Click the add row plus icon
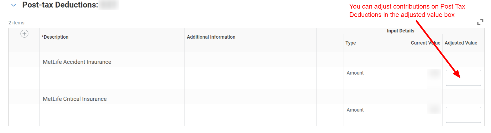 [24, 34]
